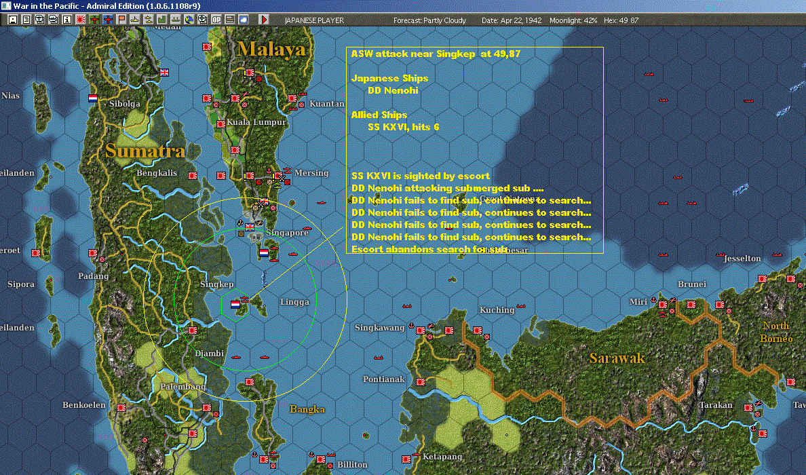Click the globe toolbar icon
The image size is (806, 475).
point(189,20)
